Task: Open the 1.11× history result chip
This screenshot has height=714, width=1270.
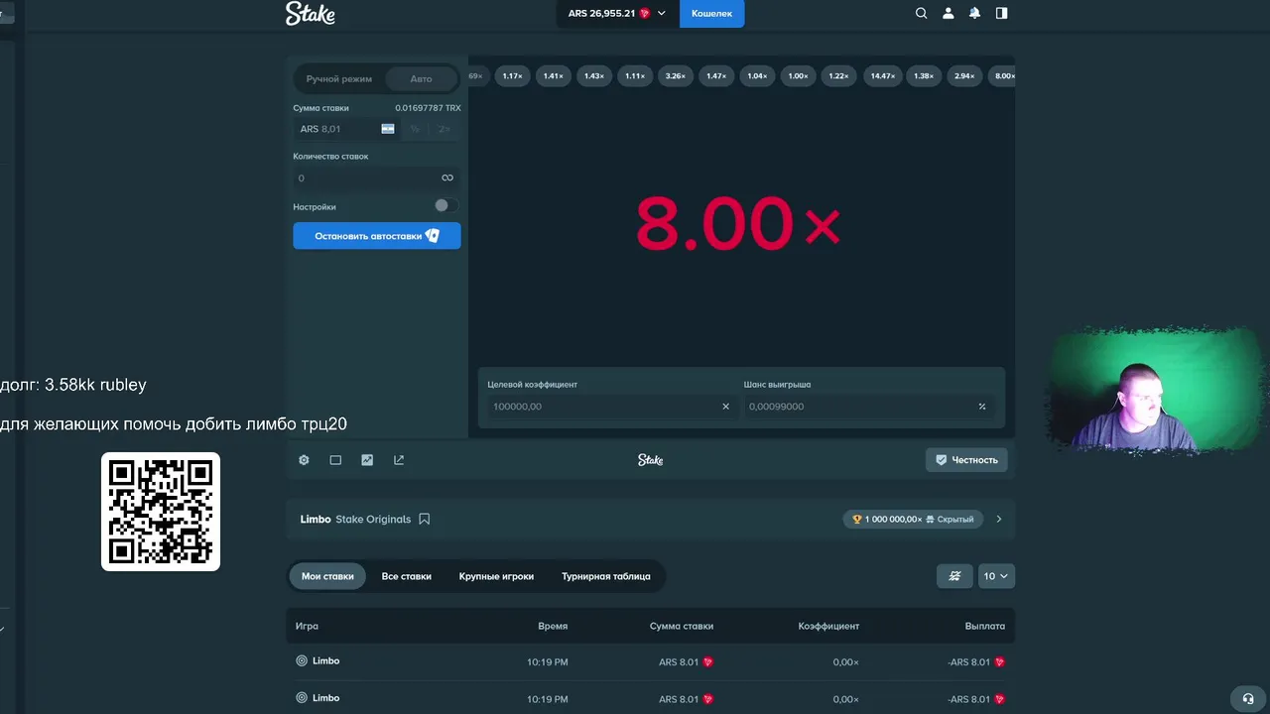Action: coord(634,76)
